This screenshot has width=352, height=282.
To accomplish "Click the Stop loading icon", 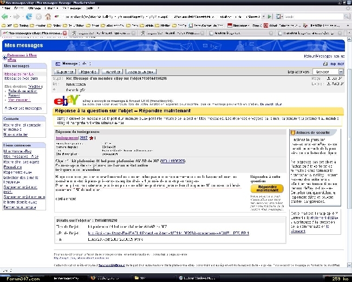I will (x=38, y=17).
